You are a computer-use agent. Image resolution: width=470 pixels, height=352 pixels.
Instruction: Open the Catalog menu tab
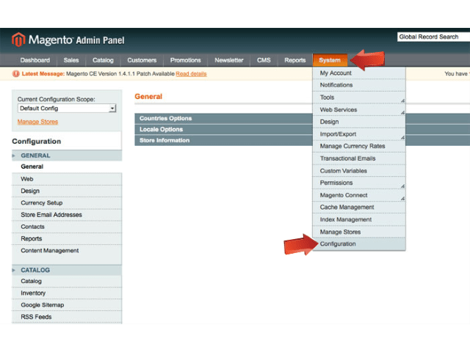(103, 60)
